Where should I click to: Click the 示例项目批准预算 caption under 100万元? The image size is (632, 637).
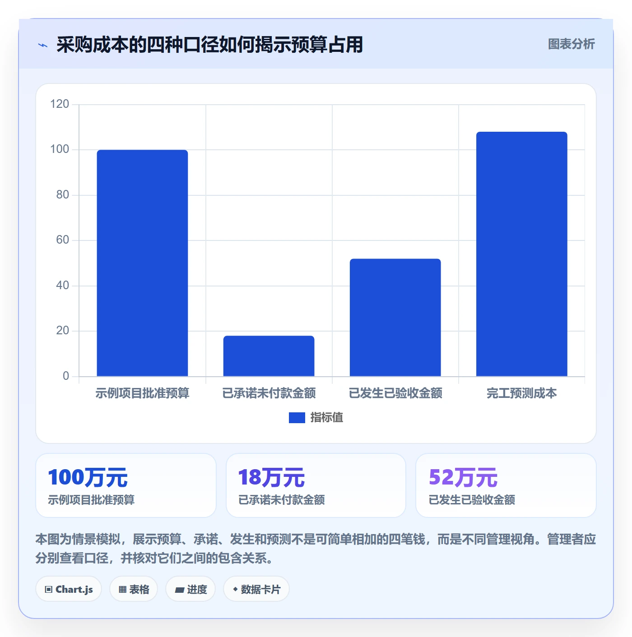(91, 500)
